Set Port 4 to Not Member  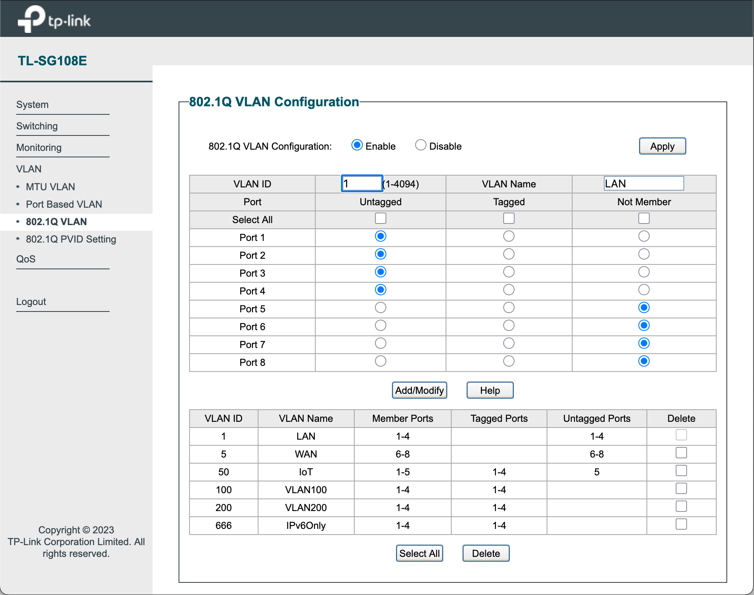tap(644, 290)
